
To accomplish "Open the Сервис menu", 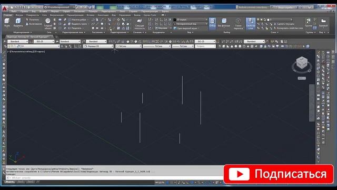I will pos(66,11).
